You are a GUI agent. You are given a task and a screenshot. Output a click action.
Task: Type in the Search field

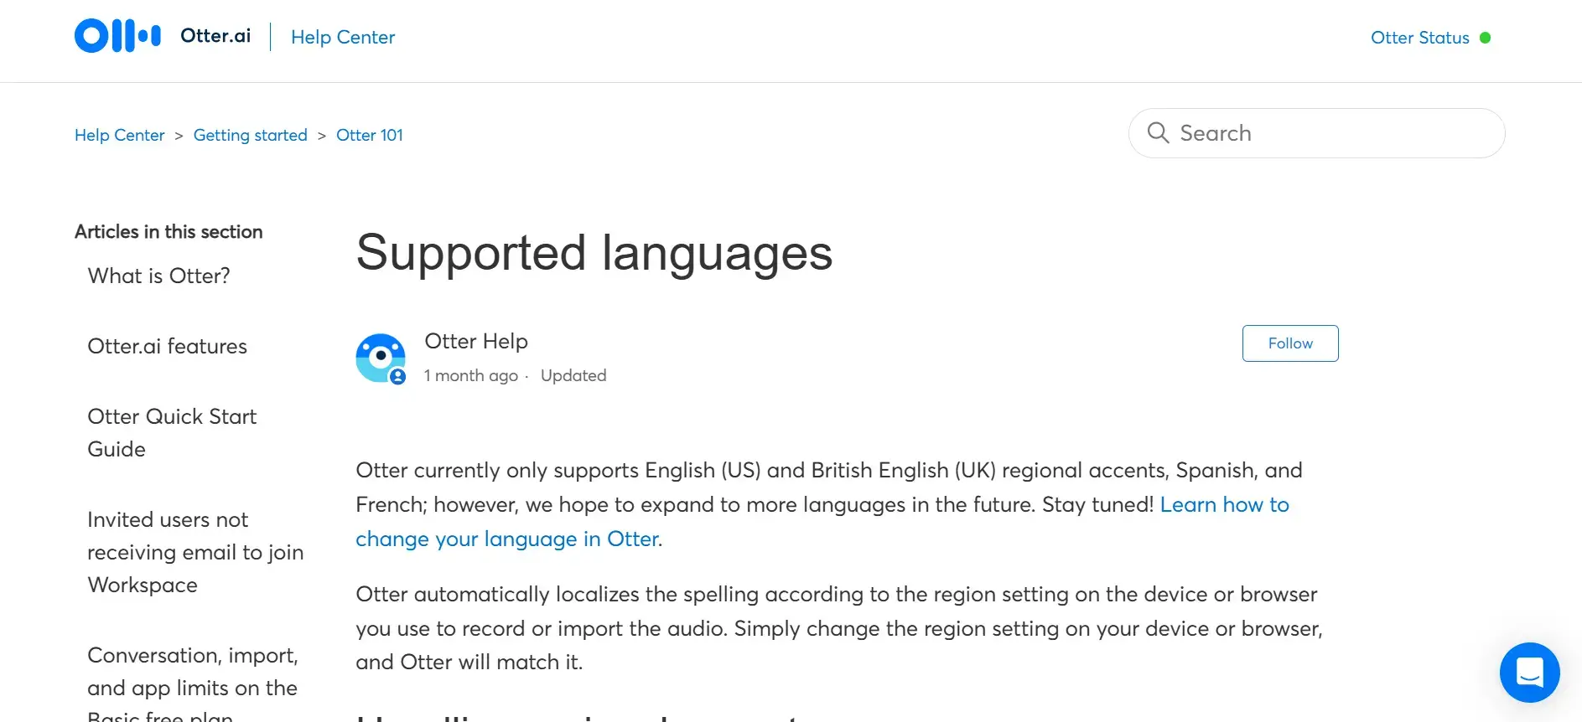(1333, 133)
